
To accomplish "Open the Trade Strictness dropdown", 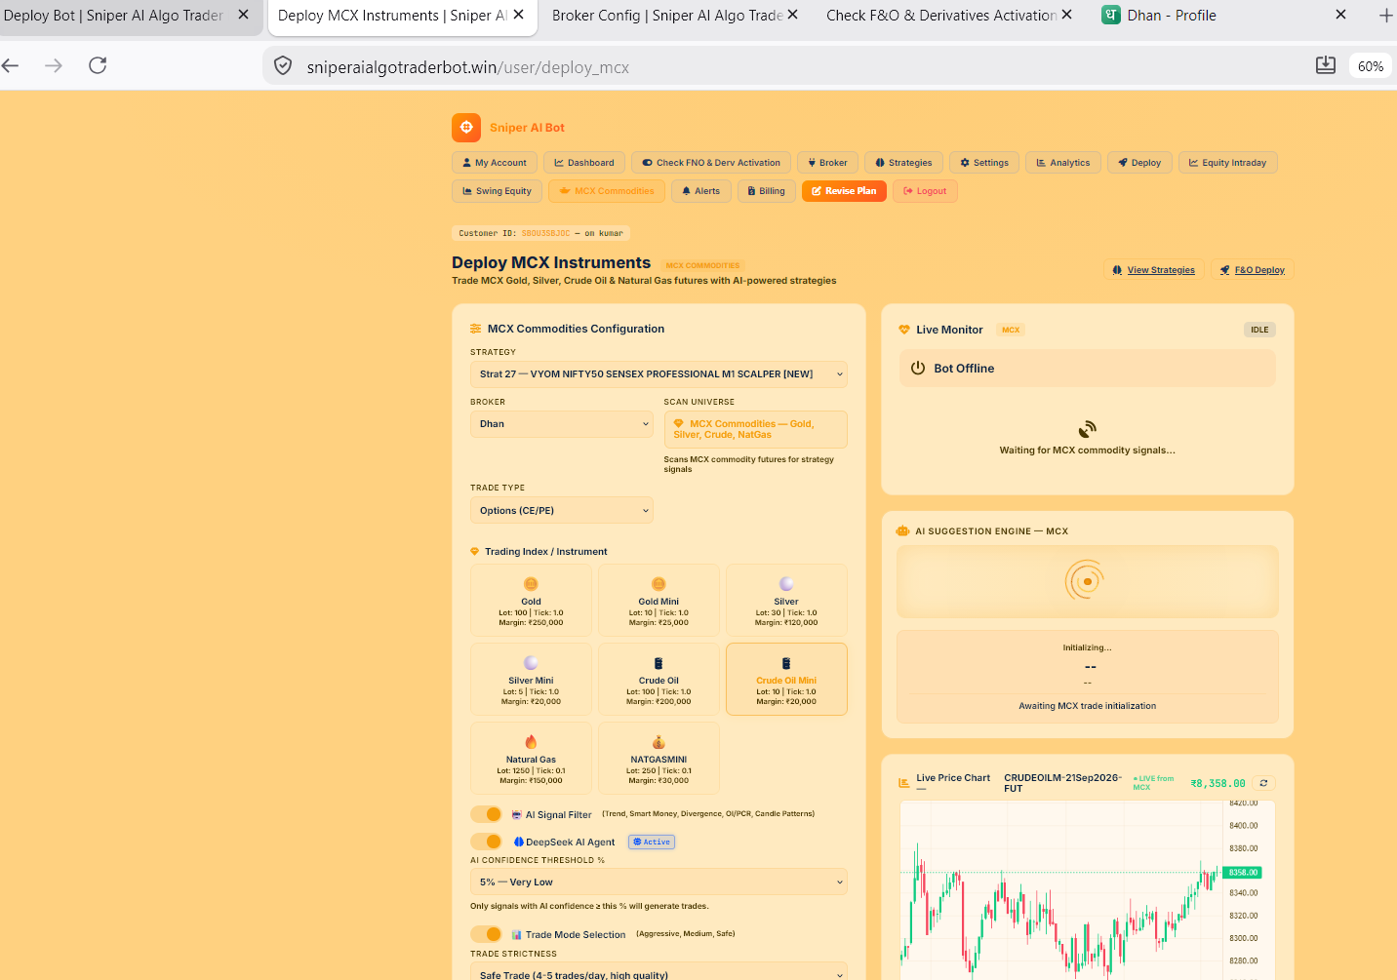I will 659,973.
